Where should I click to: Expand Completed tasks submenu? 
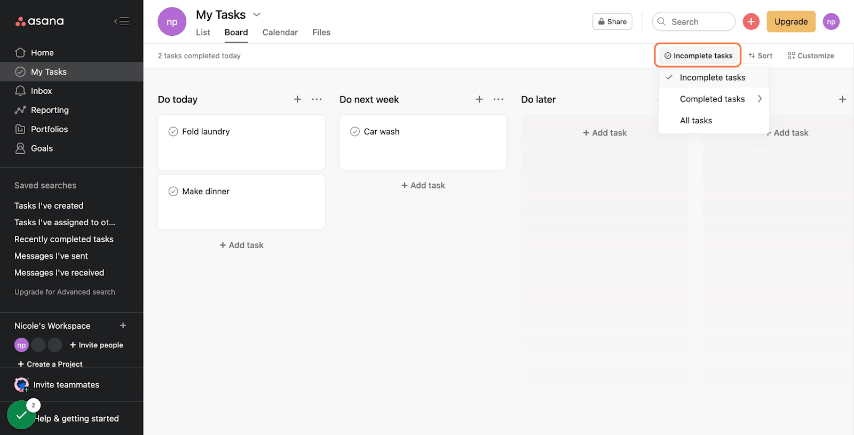coord(714,99)
